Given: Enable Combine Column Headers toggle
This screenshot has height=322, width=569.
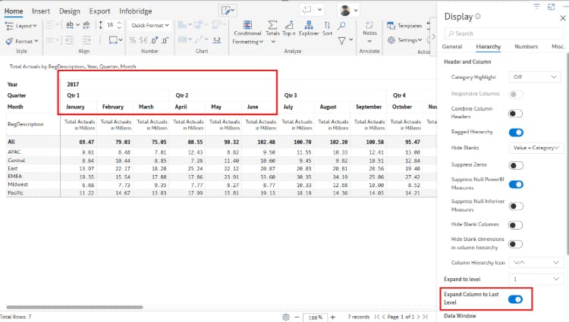Looking at the screenshot, I should coord(516,113).
